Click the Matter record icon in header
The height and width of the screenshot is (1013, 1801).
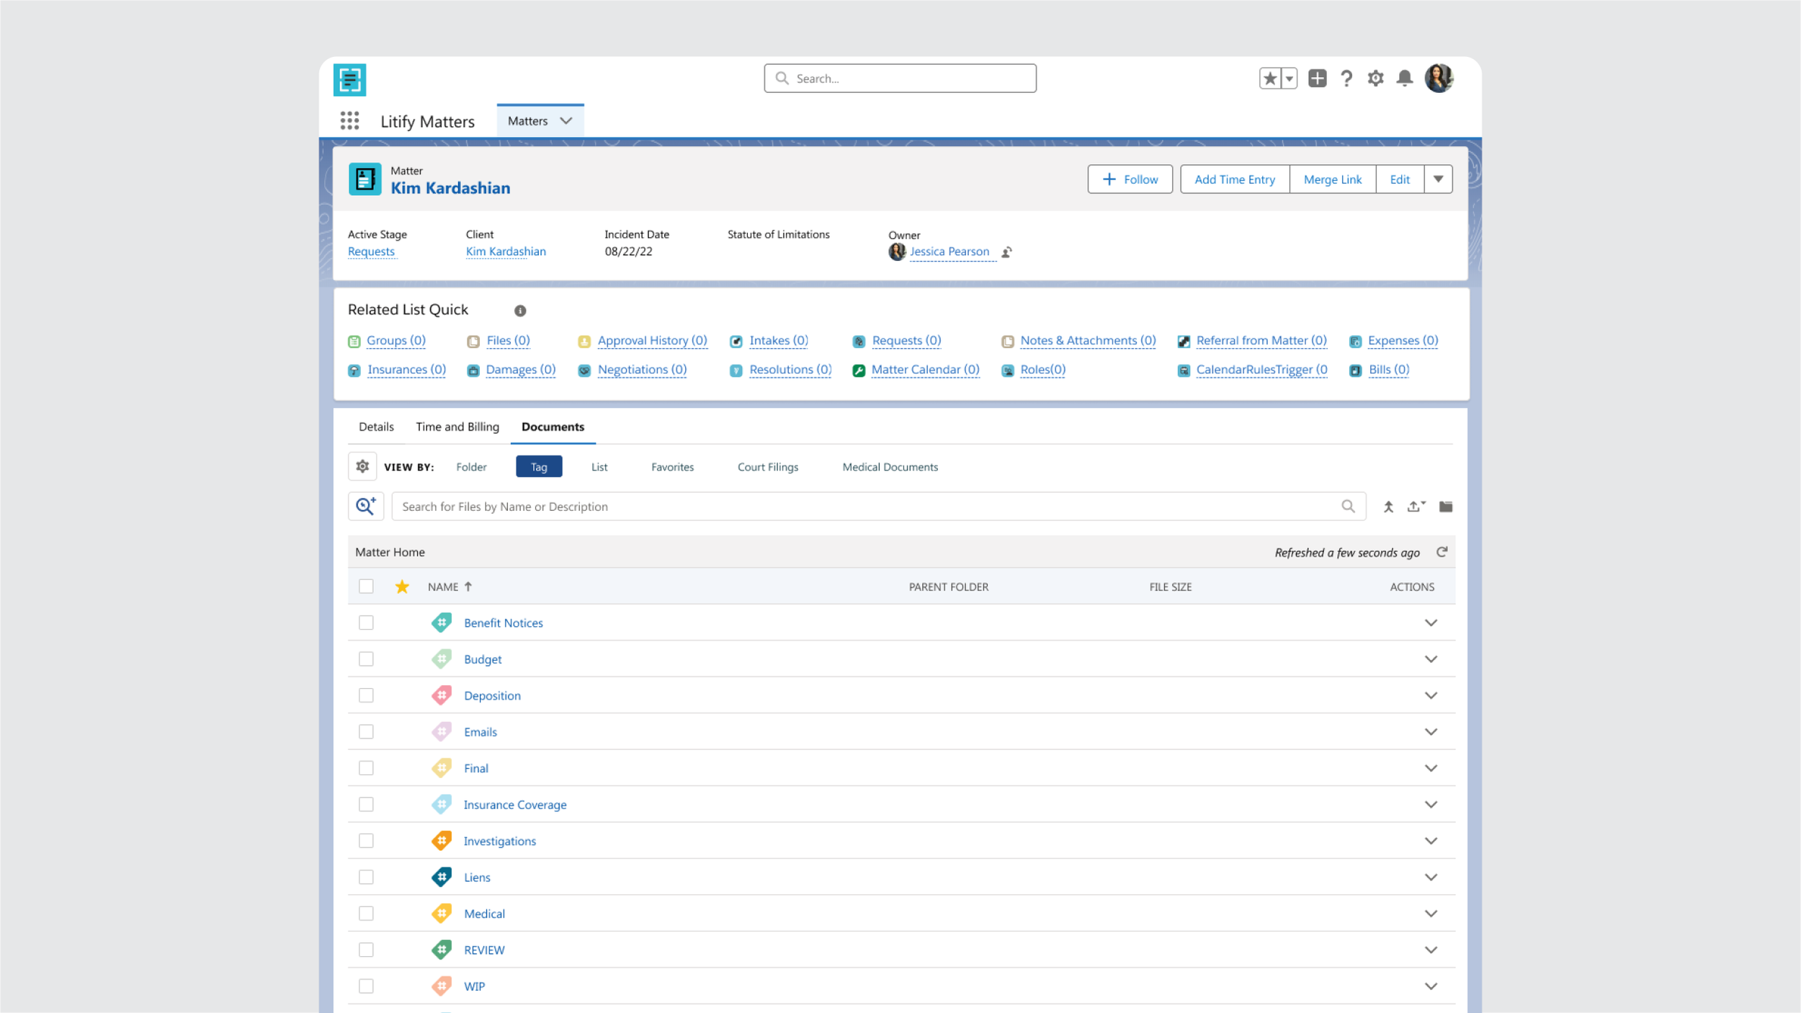pos(365,179)
